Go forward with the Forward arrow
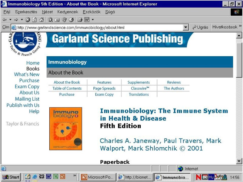The width and height of the screenshot is (243, 182). tap(16, 20)
